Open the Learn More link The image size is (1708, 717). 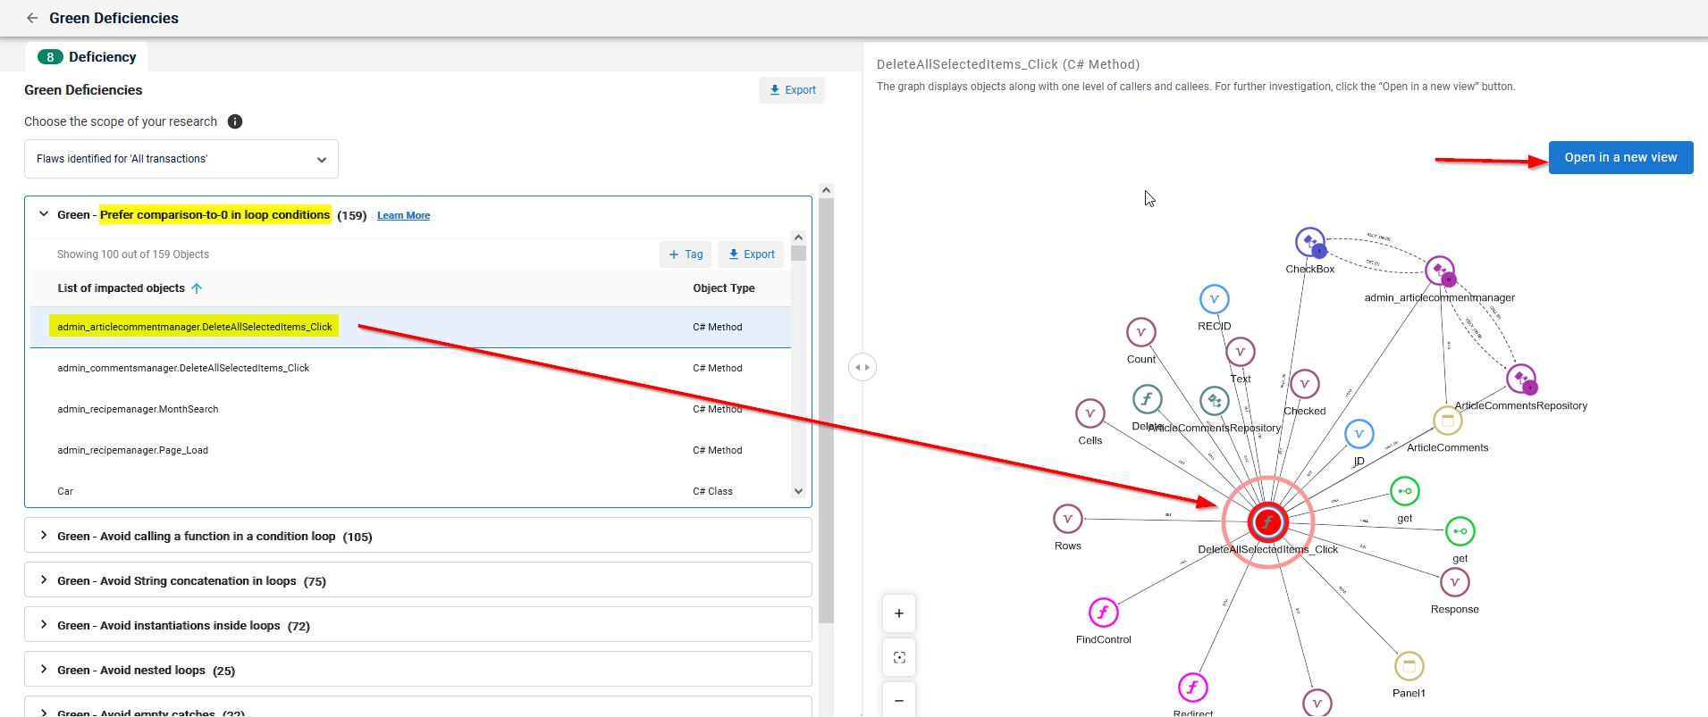(x=403, y=216)
